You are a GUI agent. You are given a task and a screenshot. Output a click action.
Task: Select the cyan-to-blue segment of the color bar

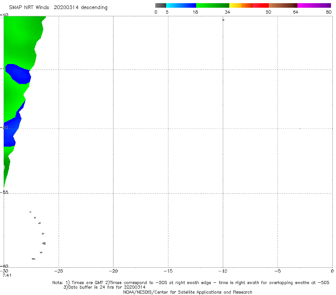181,5
